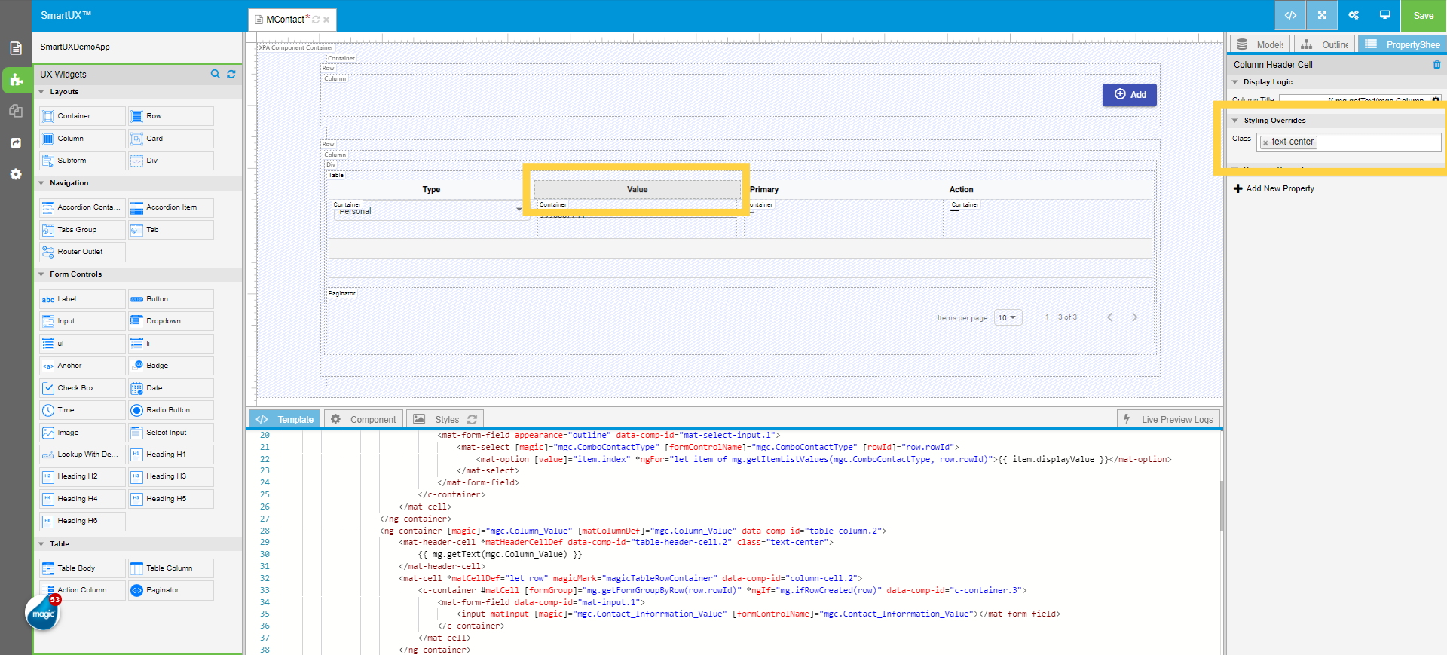Open the pages document icon in left sidebar

(x=16, y=48)
